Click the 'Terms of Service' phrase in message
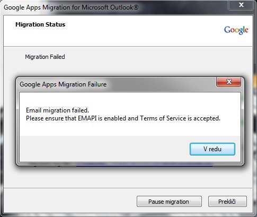The image size is (257, 217). pyautogui.click(x=163, y=118)
